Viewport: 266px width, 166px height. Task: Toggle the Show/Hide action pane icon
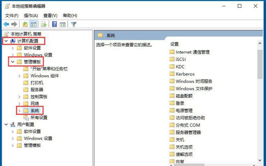point(63,25)
